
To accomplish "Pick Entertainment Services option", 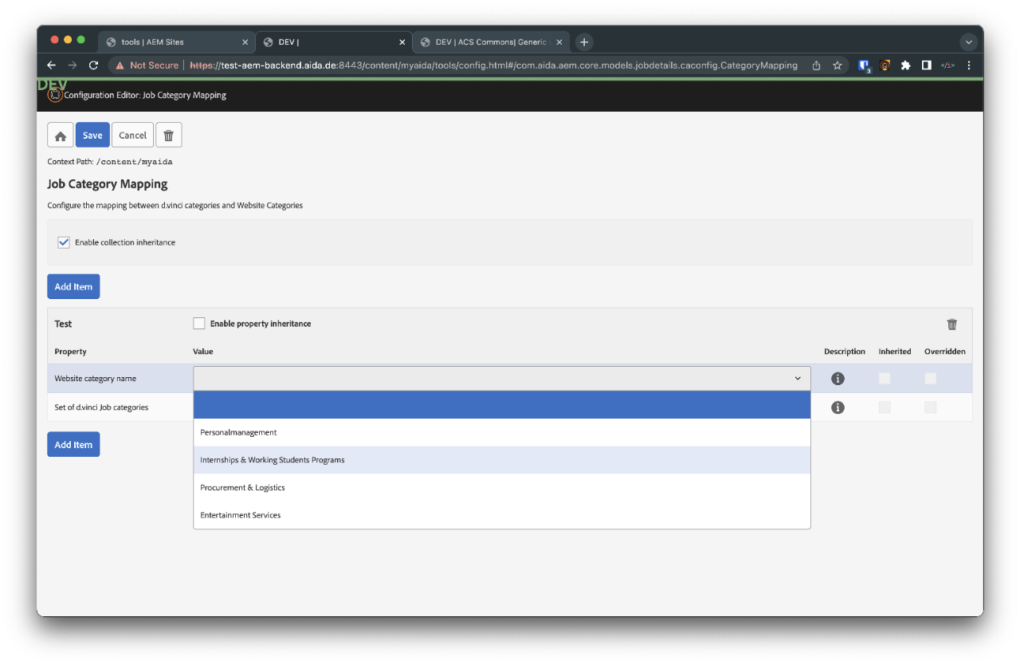I will coord(241,515).
